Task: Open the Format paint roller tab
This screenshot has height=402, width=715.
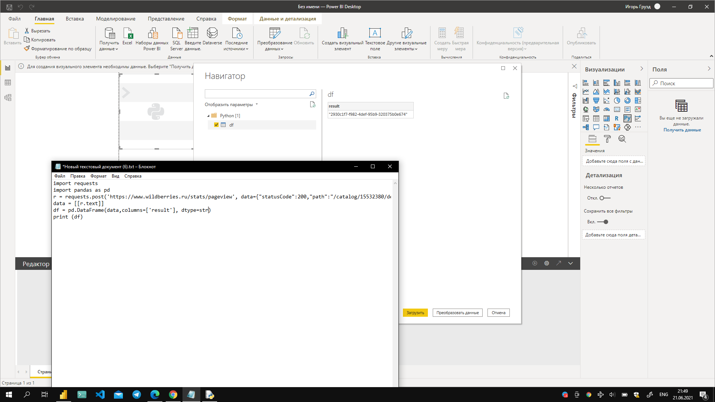Action: (607, 139)
